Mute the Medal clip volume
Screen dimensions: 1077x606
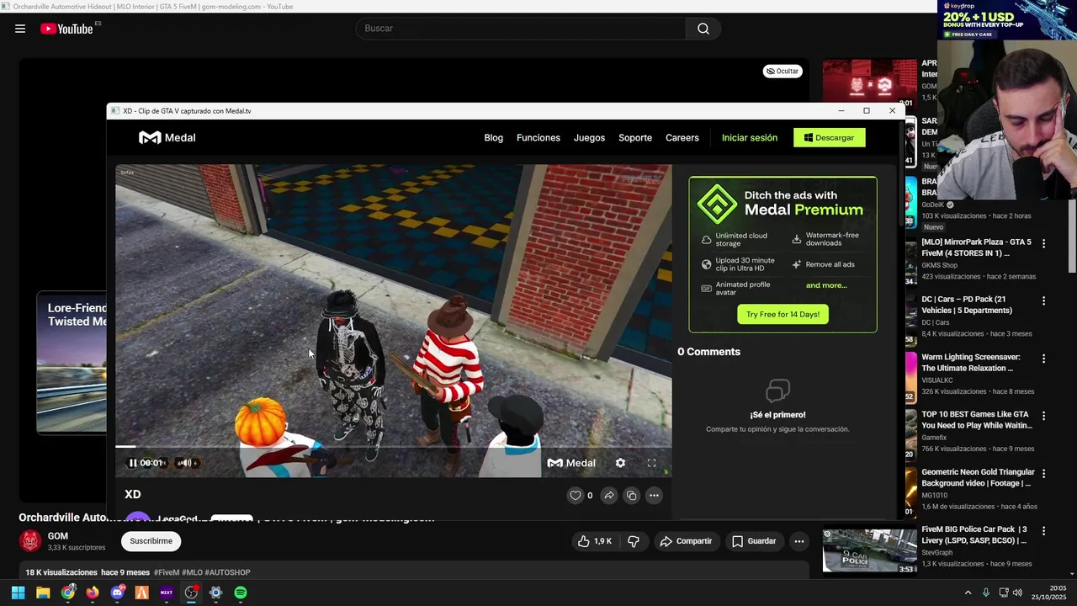(x=184, y=463)
